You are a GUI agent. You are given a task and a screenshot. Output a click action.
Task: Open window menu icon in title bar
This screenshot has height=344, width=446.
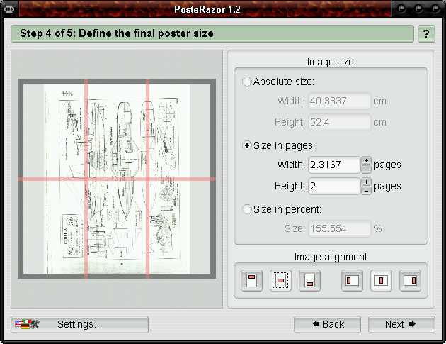[x=9, y=9]
